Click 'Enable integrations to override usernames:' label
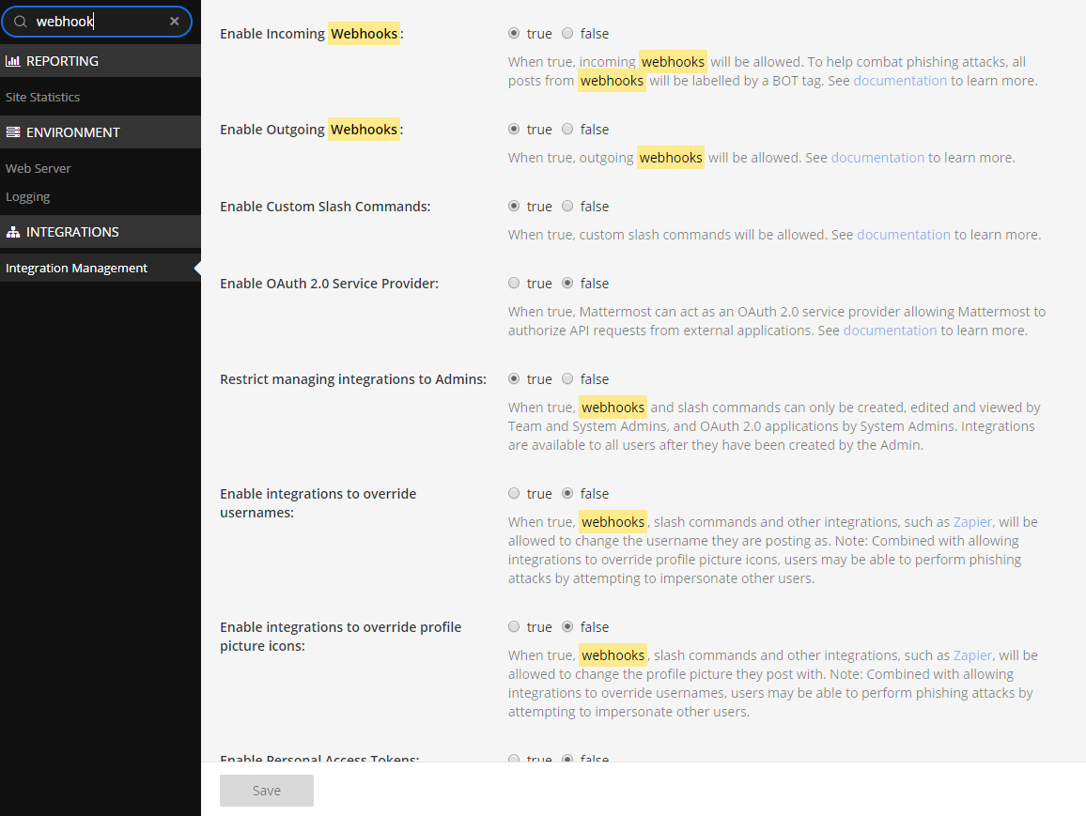1086x816 pixels. [x=318, y=503]
